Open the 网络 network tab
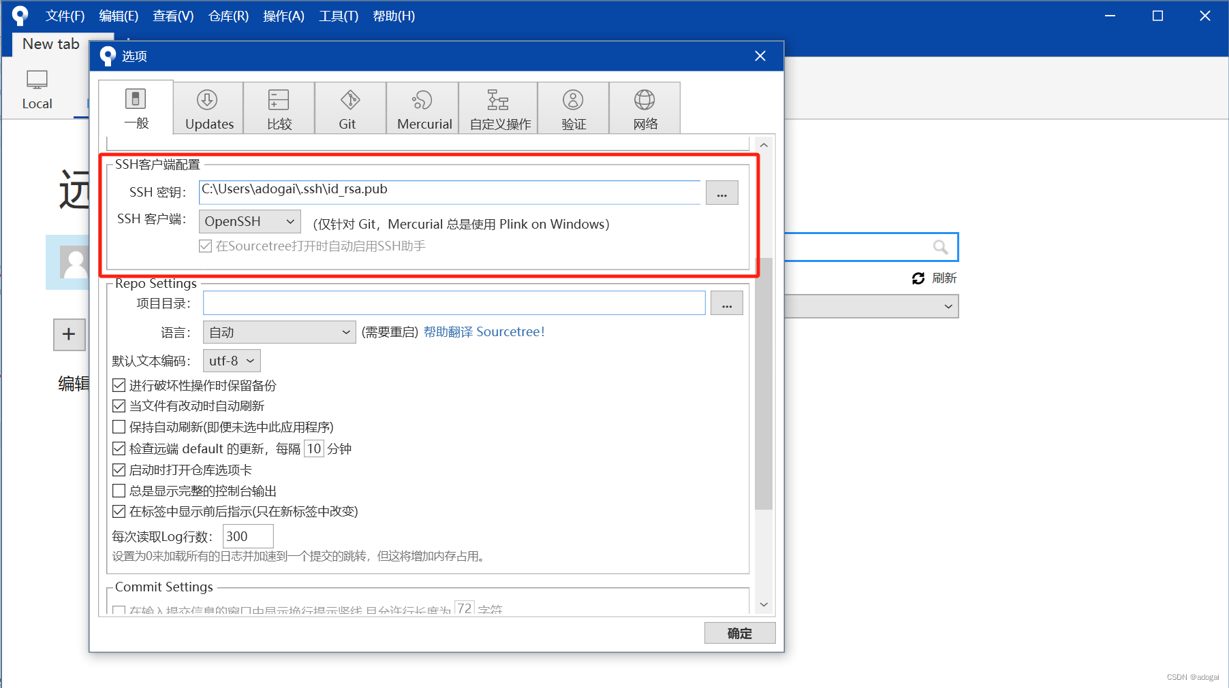Viewport: 1229px width, 688px height. point(644,108)
